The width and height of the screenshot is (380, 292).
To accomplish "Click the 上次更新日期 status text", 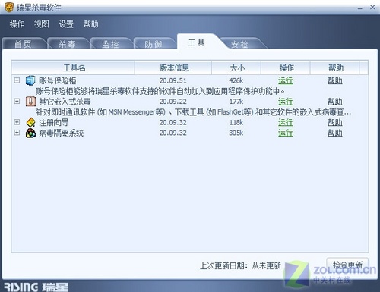I will point(240,265).
